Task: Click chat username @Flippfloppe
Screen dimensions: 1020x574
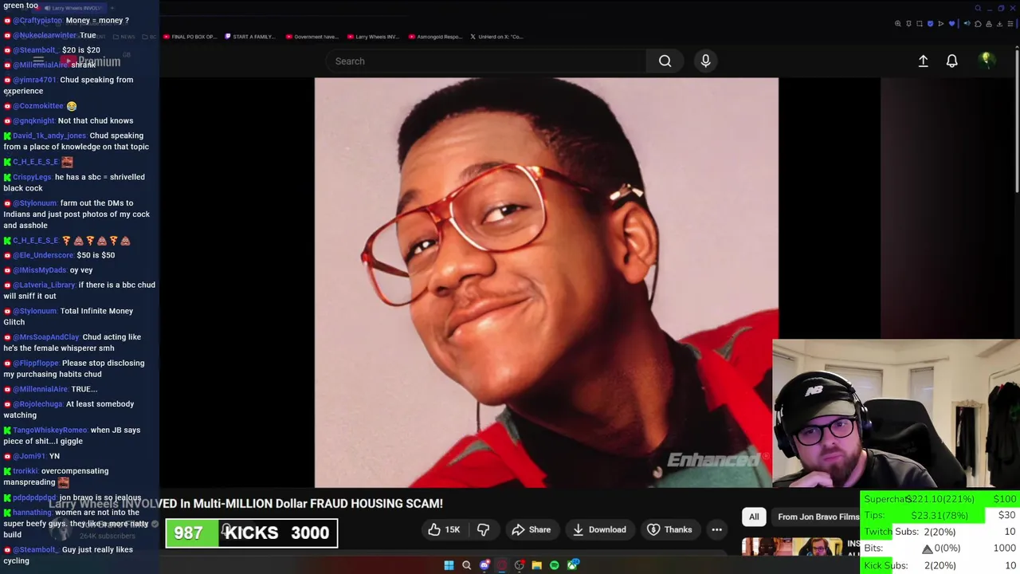Action: 36,363
